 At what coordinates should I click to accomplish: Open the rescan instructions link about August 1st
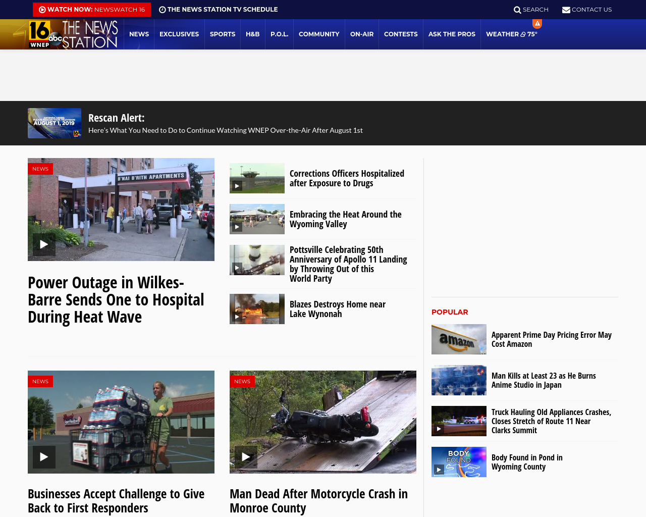(226, 130)
